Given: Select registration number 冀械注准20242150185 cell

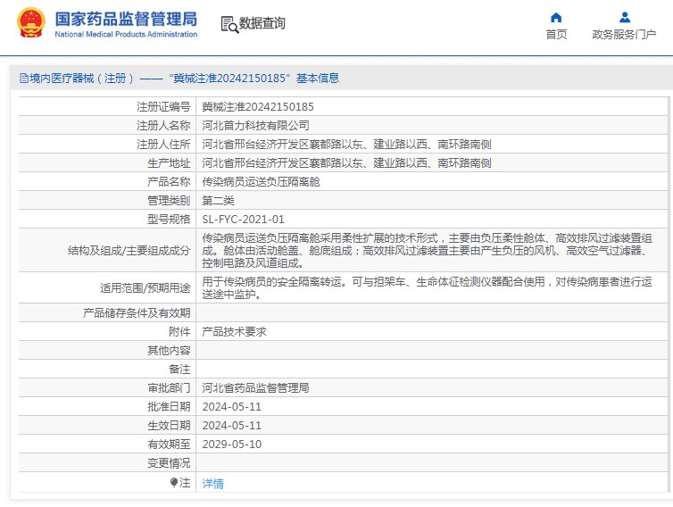Looking at the screenshot, I should click(x=258, y=107).
